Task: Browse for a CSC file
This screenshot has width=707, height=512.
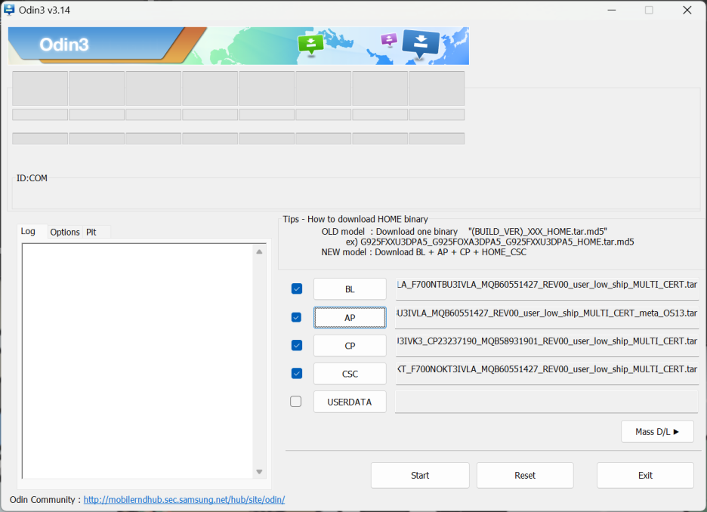Action: [x=350, y=374]
